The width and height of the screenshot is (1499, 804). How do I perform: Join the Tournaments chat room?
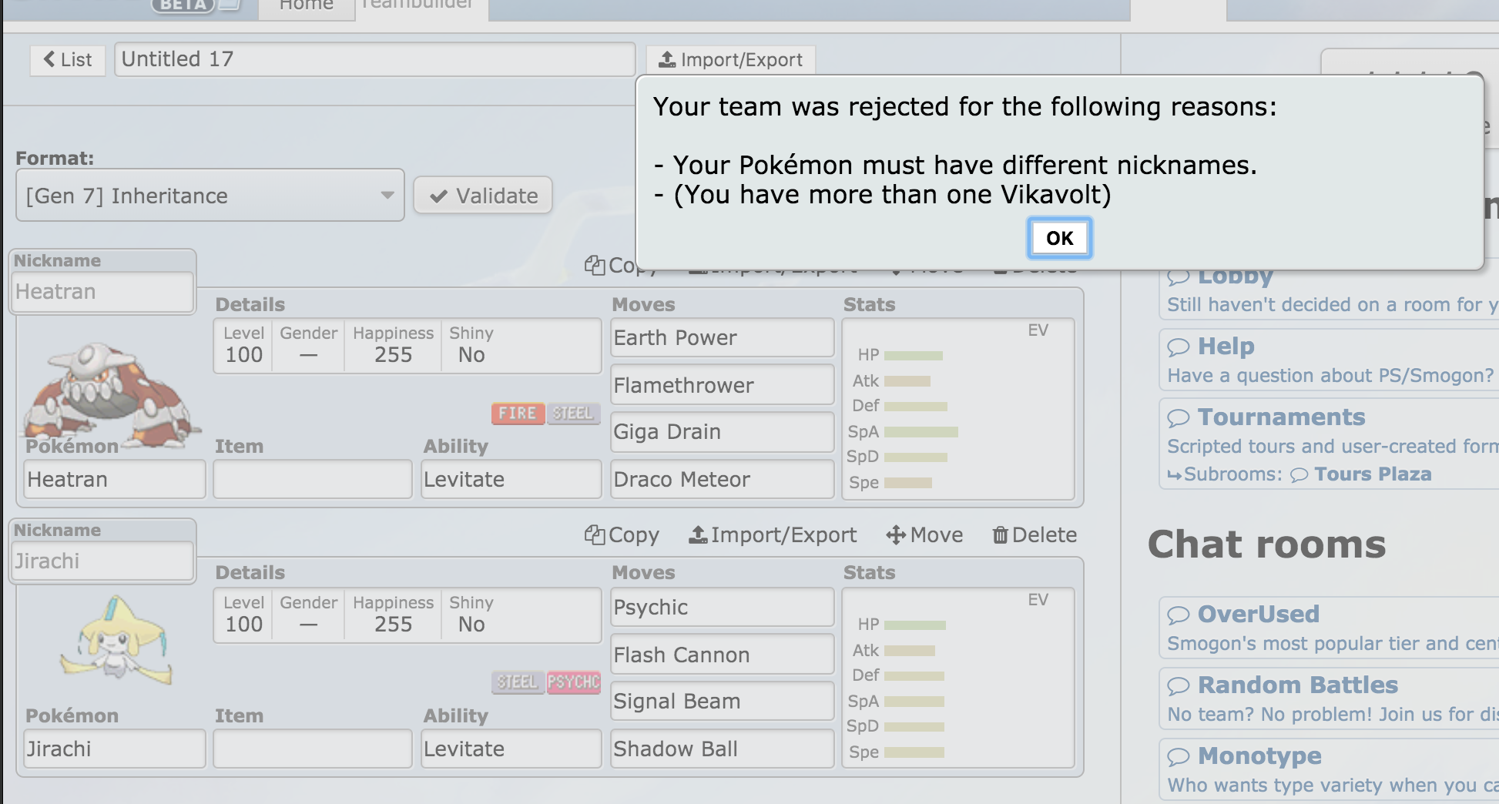pos(1329,430)
